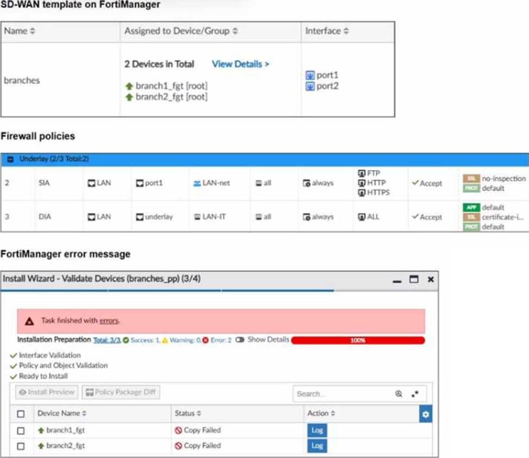Click the red 100% progress bar

tap(358, 340)
